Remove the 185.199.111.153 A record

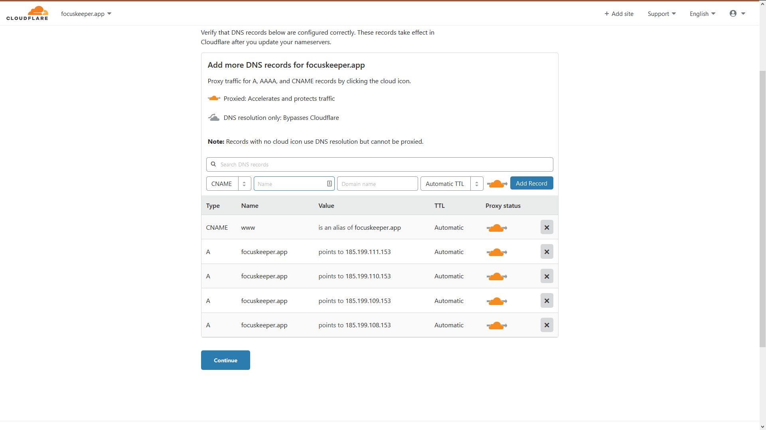[547, 252]
